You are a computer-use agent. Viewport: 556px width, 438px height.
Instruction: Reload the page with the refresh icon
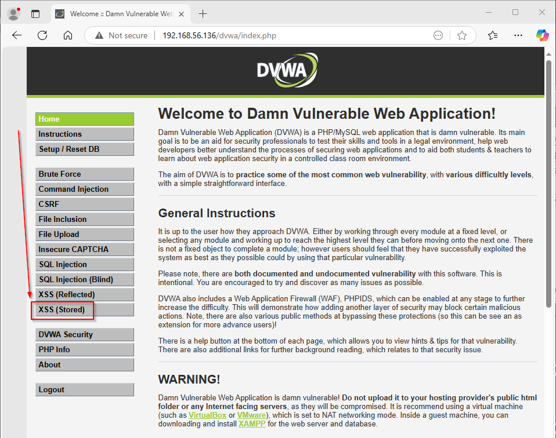click(42, 35)
